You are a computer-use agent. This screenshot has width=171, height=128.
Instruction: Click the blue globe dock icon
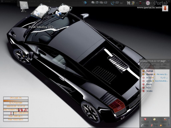pos(85,3)
